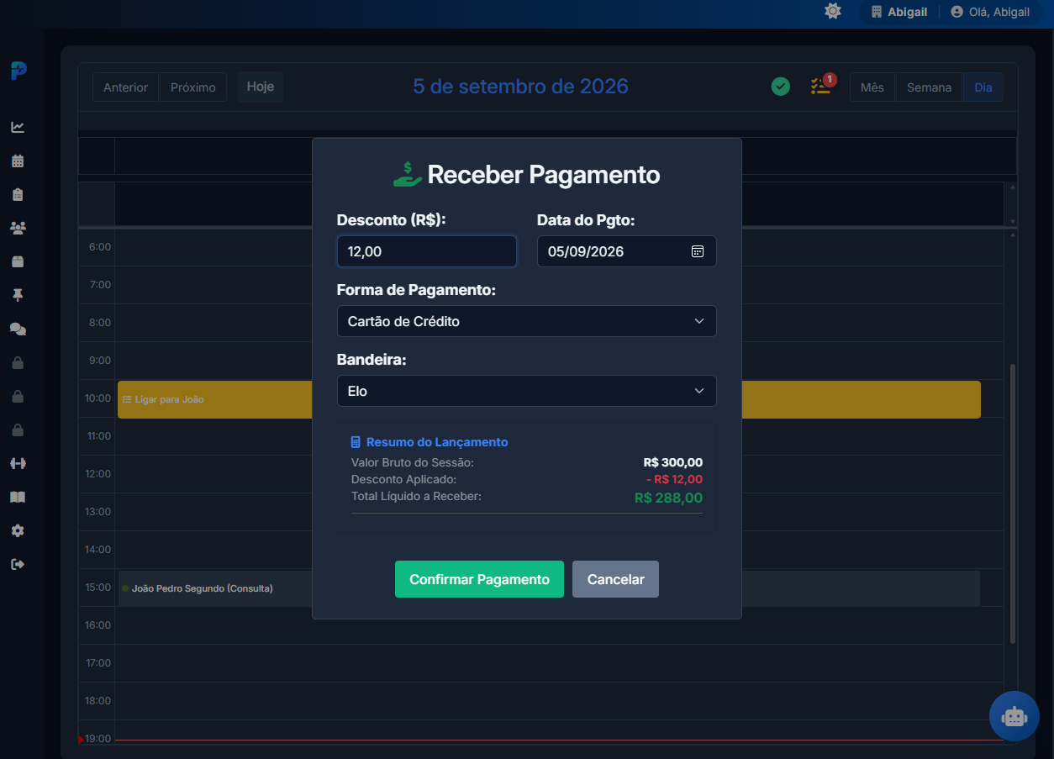Open the dumbbell icon in the sidebar
Screen dimensions: 1054x759
[18, 463]
